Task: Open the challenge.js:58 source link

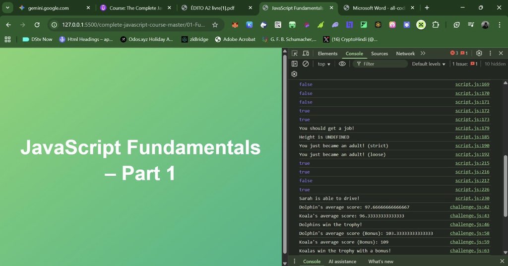Action: tap(469, 233)
